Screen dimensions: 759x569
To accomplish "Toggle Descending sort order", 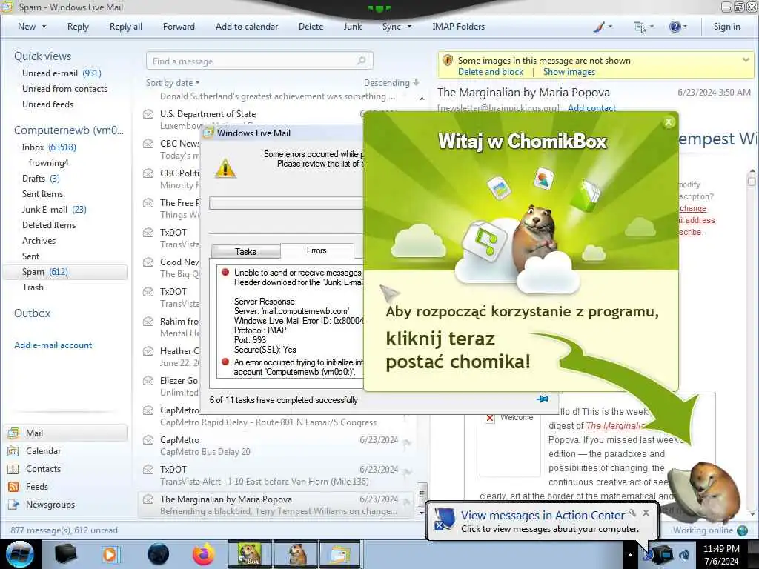I will tap(391, 83).
